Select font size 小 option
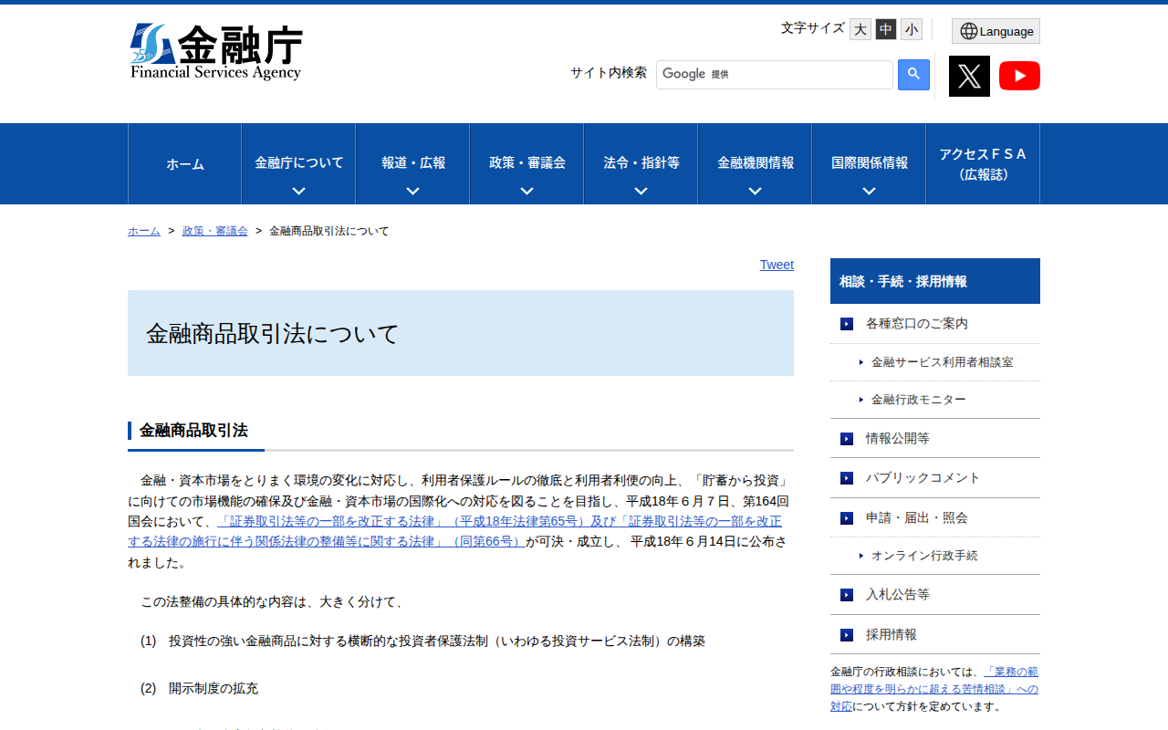The height and width of the screenshot is (730, 1168). click(x=911, y=29)
